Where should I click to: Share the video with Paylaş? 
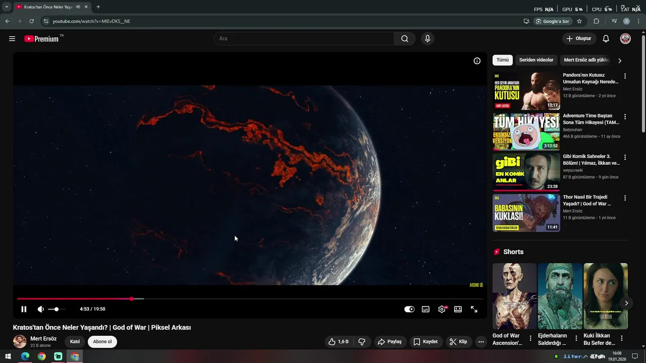click(x=390, y=342)
